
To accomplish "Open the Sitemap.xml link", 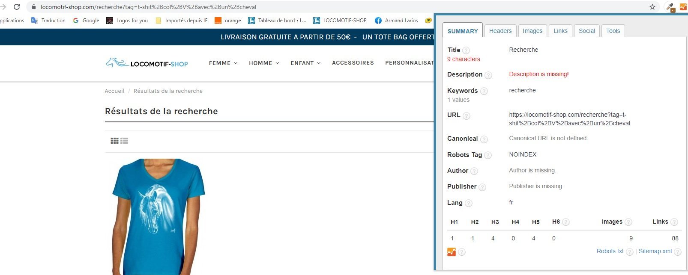I will point(655,251).
